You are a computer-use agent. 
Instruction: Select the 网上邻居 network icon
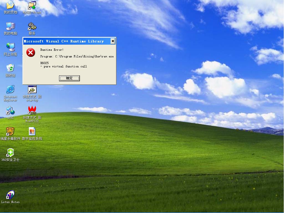[x=10, y=47]
